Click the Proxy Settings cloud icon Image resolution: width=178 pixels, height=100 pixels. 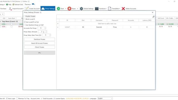coord(43,9)
